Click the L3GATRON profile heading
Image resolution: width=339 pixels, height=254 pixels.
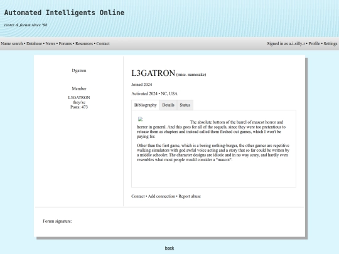153,73
